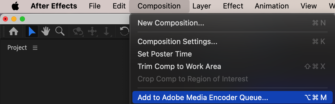Select the Rotation tool
335x104 pixels.
124,31
